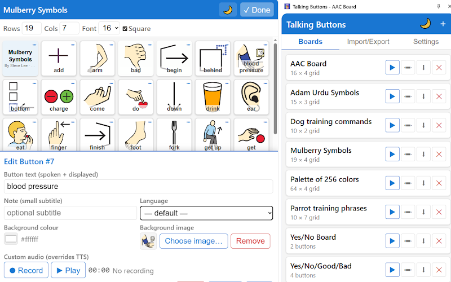Click the moon icon in Talking Buttons header
The height and width of the screenshot is (282, 451).
[426, 24]
